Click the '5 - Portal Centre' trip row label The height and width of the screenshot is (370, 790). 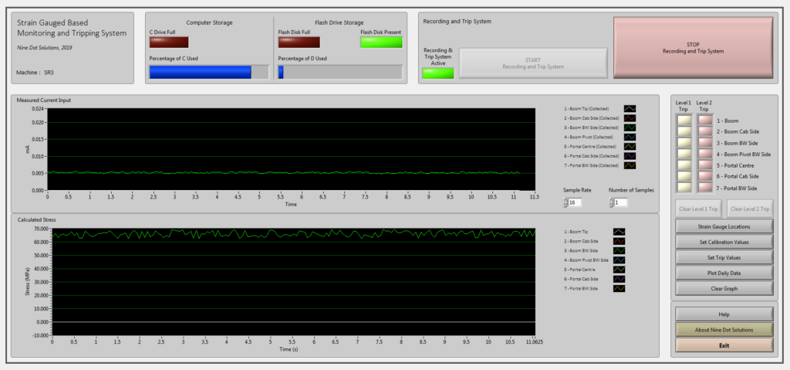tap(737, 165)
